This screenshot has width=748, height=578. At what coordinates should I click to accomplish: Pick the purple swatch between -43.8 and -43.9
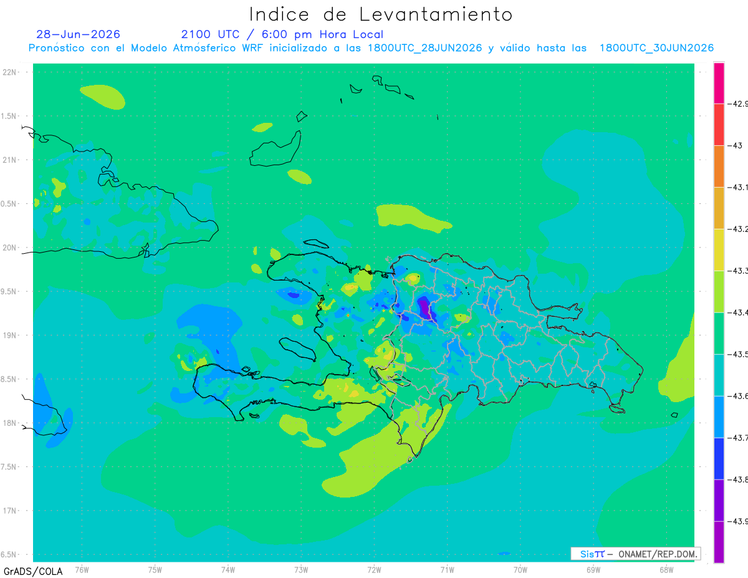(x=719, y=500)
